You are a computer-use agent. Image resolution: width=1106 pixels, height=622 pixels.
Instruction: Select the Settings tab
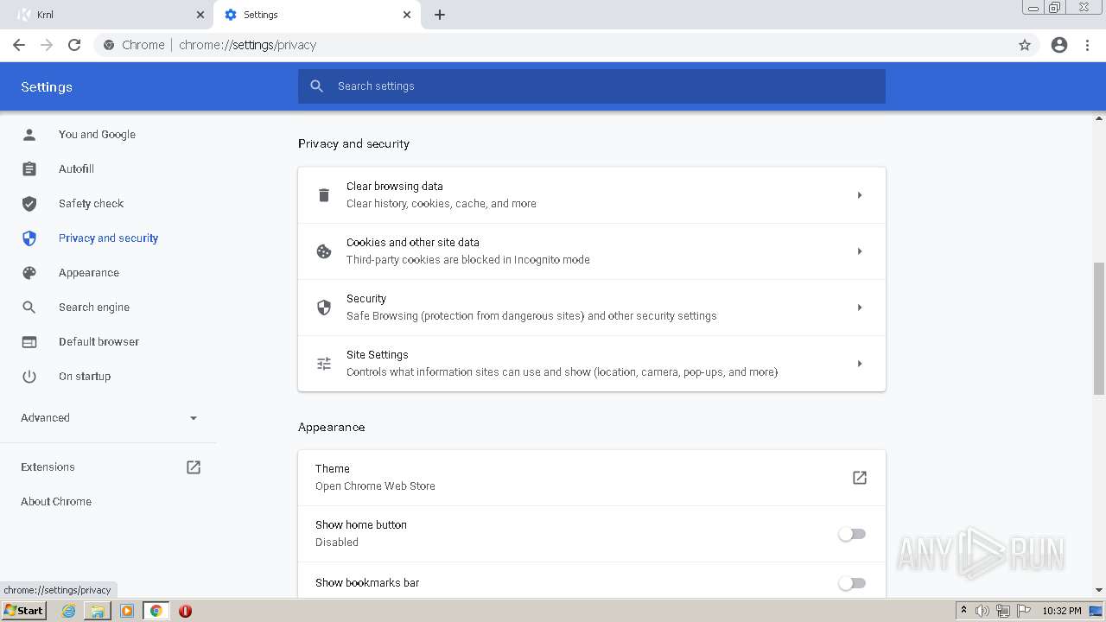click(x=316, y=15)
